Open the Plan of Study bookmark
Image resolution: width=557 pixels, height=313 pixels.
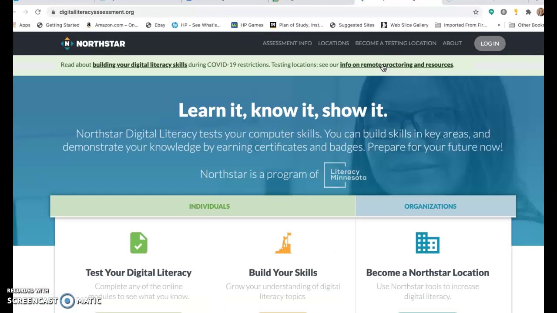[296, 25]
